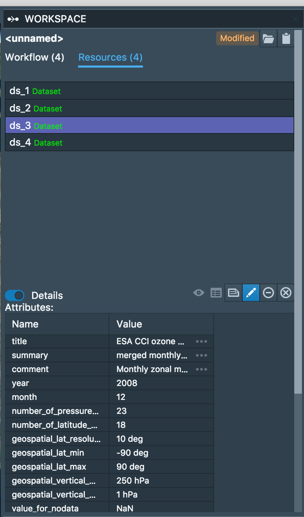304x517 pixels.
Task: Copy workspace path via clipboard icon
Action: click(286, 38)
